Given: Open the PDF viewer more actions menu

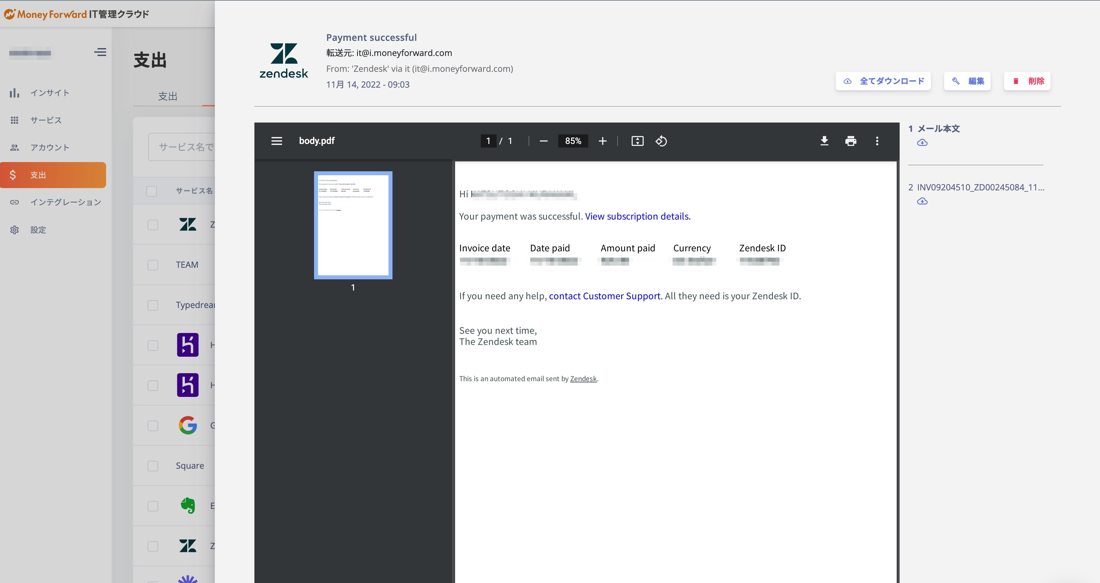Looking at the screenshot, I should point(877,141).
